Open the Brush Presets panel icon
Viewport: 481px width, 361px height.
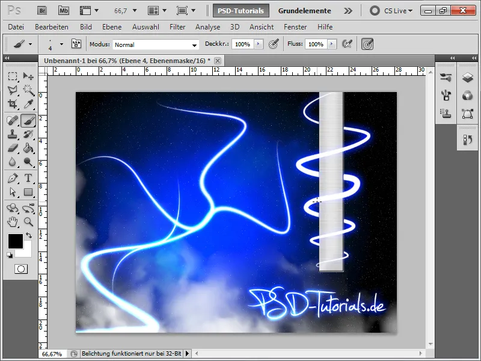coord(446,78)
